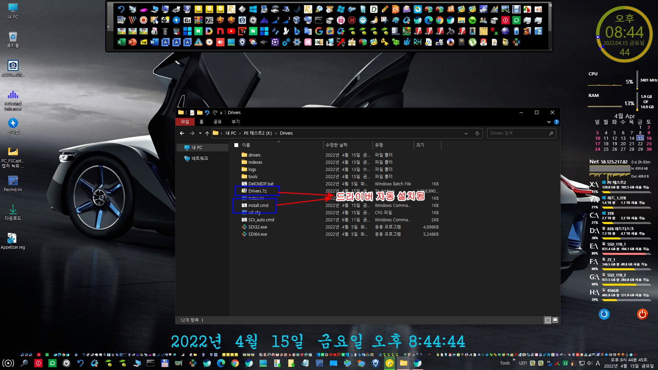The image size is (658, 370).
Task: Launch Chrome from the top launcher
Action: coord(439,20)
